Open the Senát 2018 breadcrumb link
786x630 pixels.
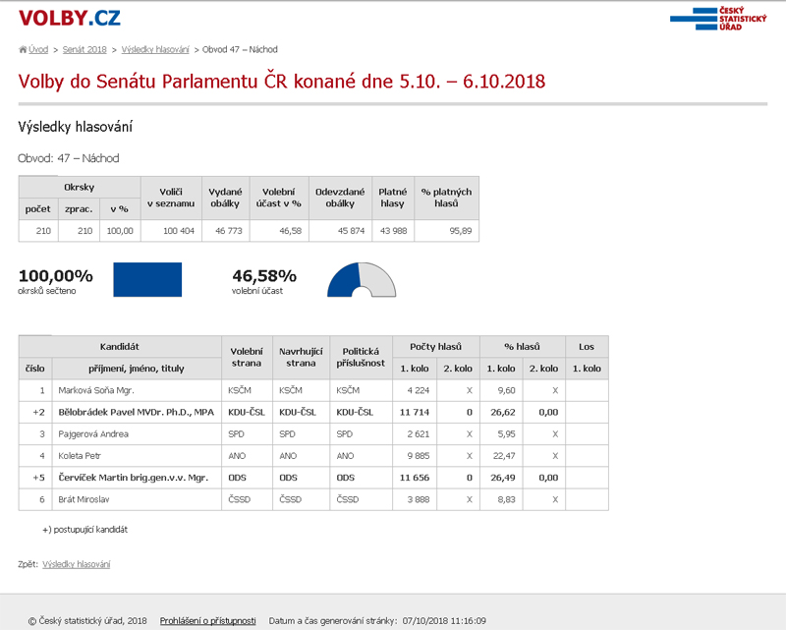click(84, 50)
